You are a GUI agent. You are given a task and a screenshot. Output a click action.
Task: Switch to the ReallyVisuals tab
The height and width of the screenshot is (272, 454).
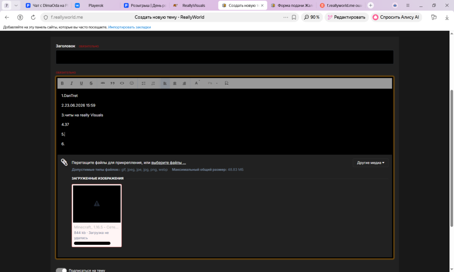(193, 5)
